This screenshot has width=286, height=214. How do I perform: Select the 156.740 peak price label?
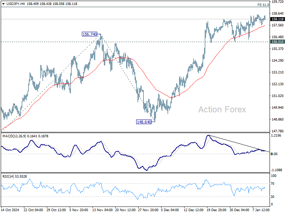[x=90, y=34]
